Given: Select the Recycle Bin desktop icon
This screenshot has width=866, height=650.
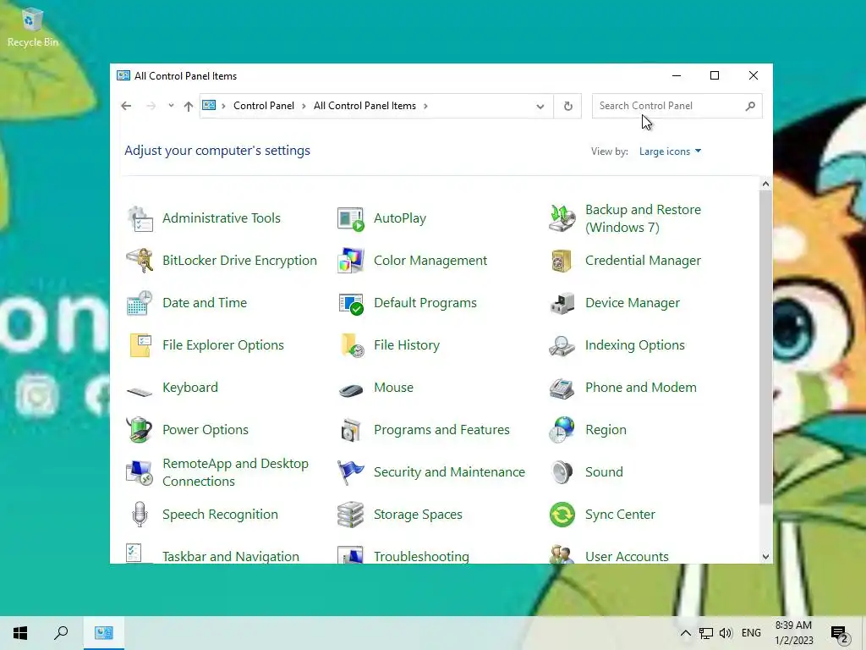Looking at the screenshot, I should point(33,28).
